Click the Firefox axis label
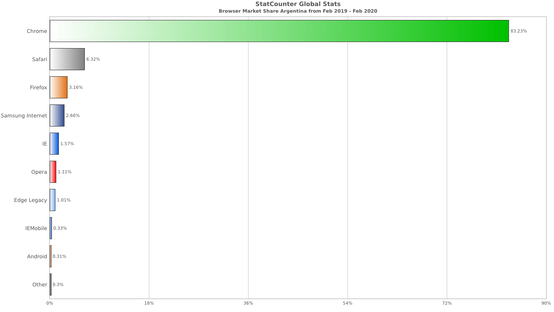The width and height of the screenshot is (554, 312). 39,88
